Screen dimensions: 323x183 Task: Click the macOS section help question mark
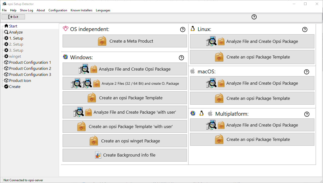(x=307, y=72)
